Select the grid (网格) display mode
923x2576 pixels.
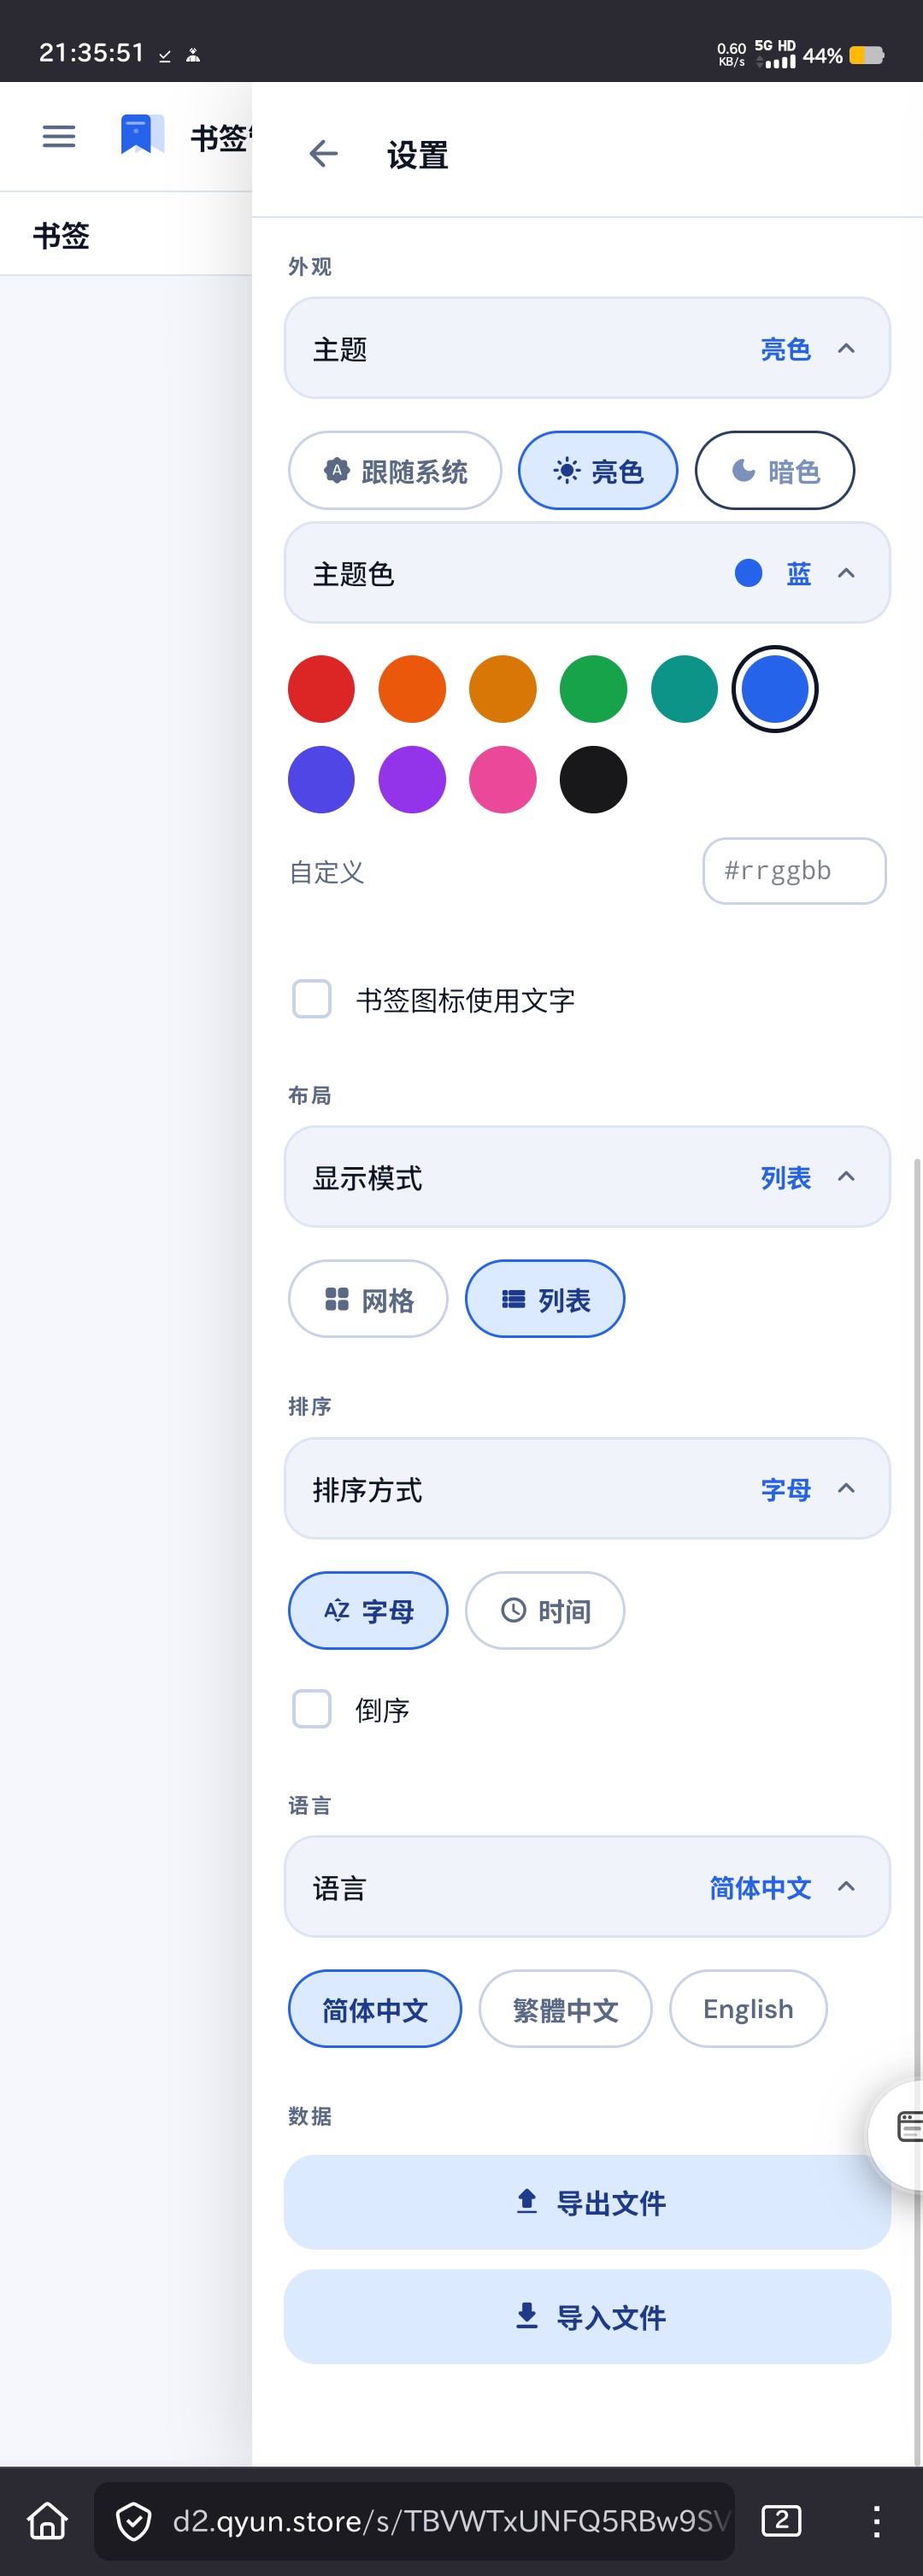[x=368, y=1299]
